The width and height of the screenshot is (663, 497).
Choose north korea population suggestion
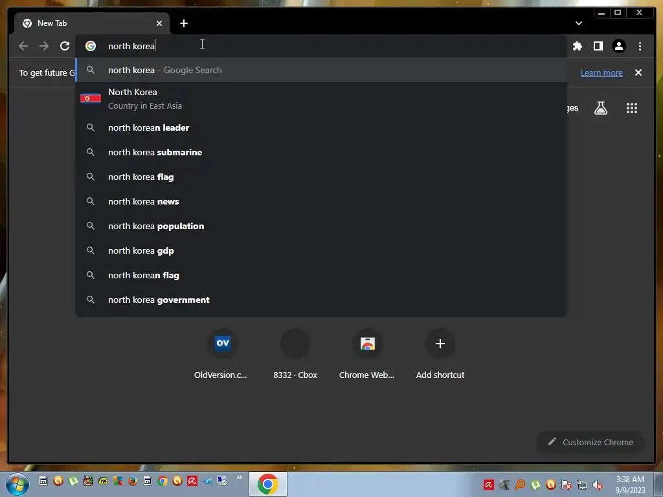coord(321,226)
